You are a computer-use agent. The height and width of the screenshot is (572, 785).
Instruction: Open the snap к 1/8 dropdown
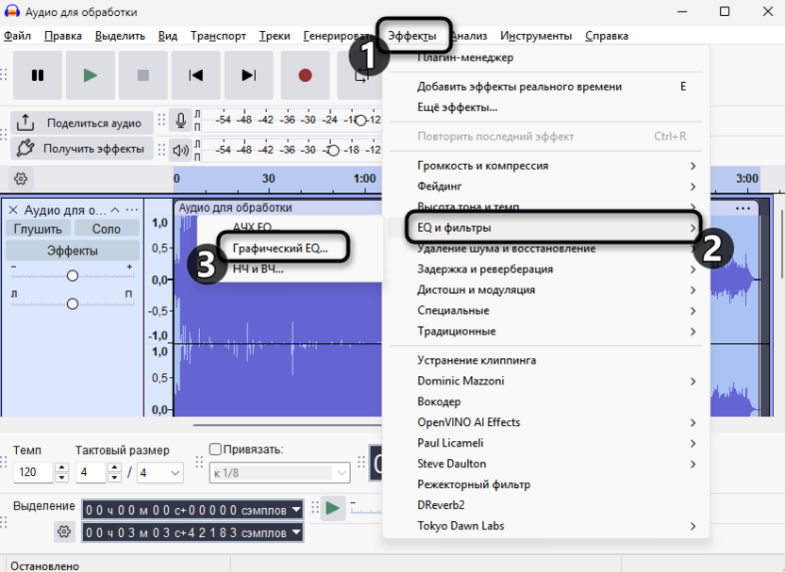(x=280, y=472)
